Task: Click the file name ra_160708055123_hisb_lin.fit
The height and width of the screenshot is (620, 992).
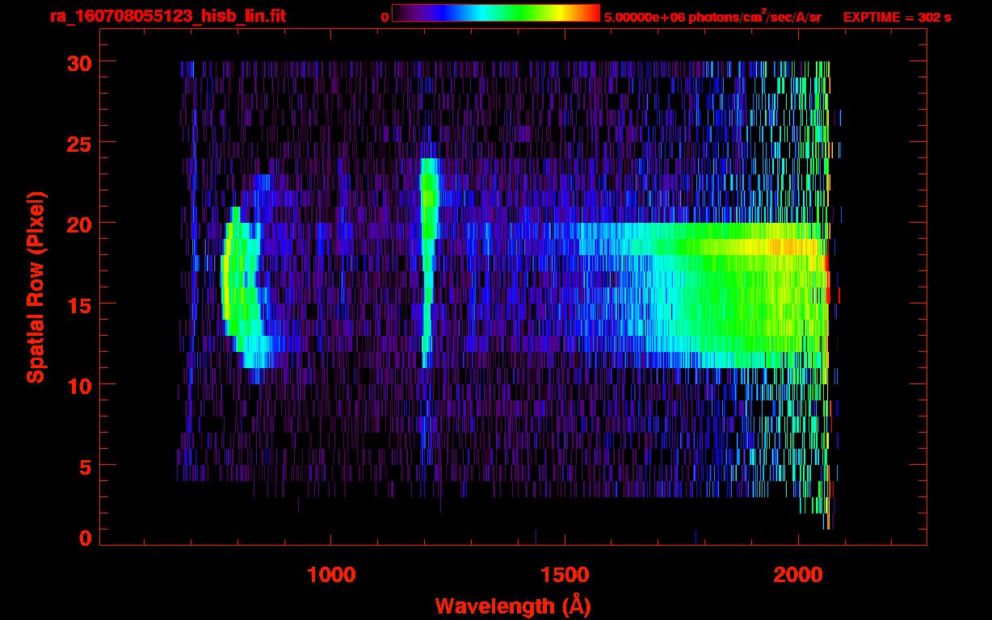Action: click(167, 16)
